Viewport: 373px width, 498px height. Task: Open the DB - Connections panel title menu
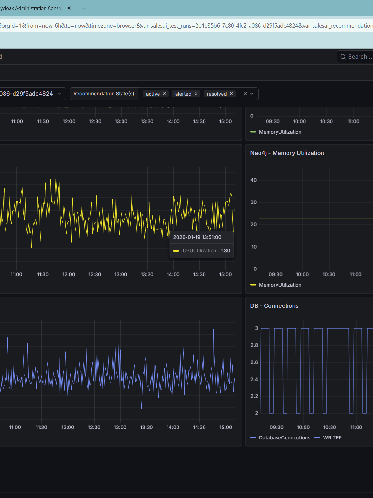(x=274, y=306)
